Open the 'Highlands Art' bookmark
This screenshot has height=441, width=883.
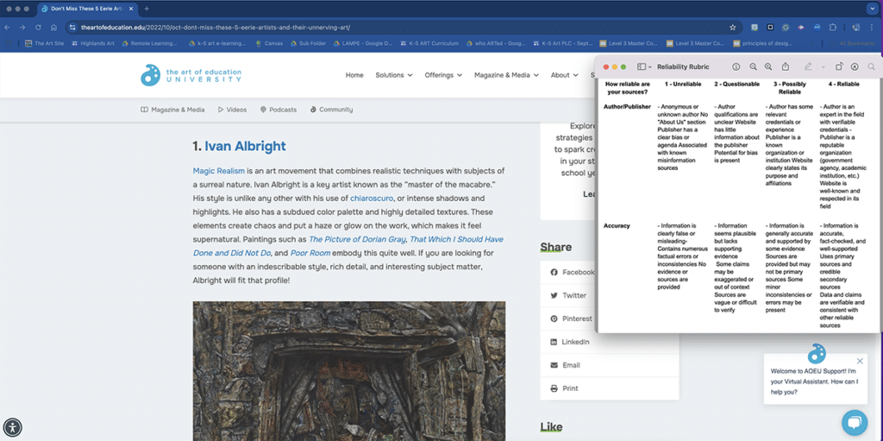pyautogui.click(x=93, y=43)
